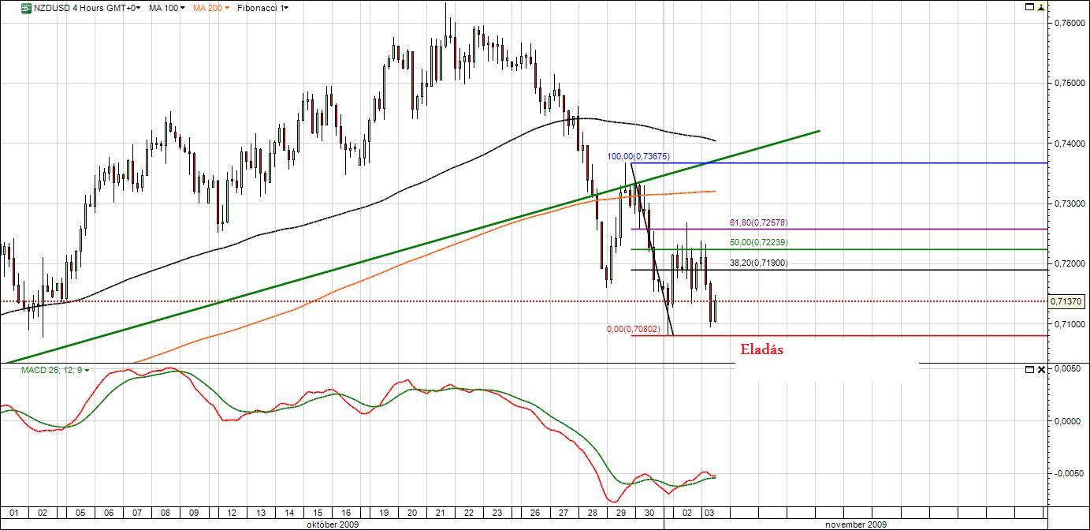The width and height of the screenshot is (1090, 530).
Task: Click the current price label 0,71370
Action: click(1067, 302)
